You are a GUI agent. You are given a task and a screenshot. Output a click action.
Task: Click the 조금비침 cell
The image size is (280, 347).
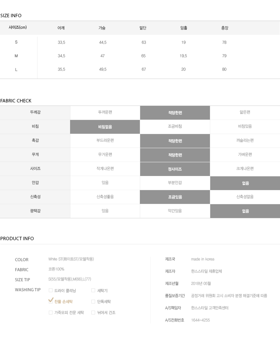pos(175,126)
